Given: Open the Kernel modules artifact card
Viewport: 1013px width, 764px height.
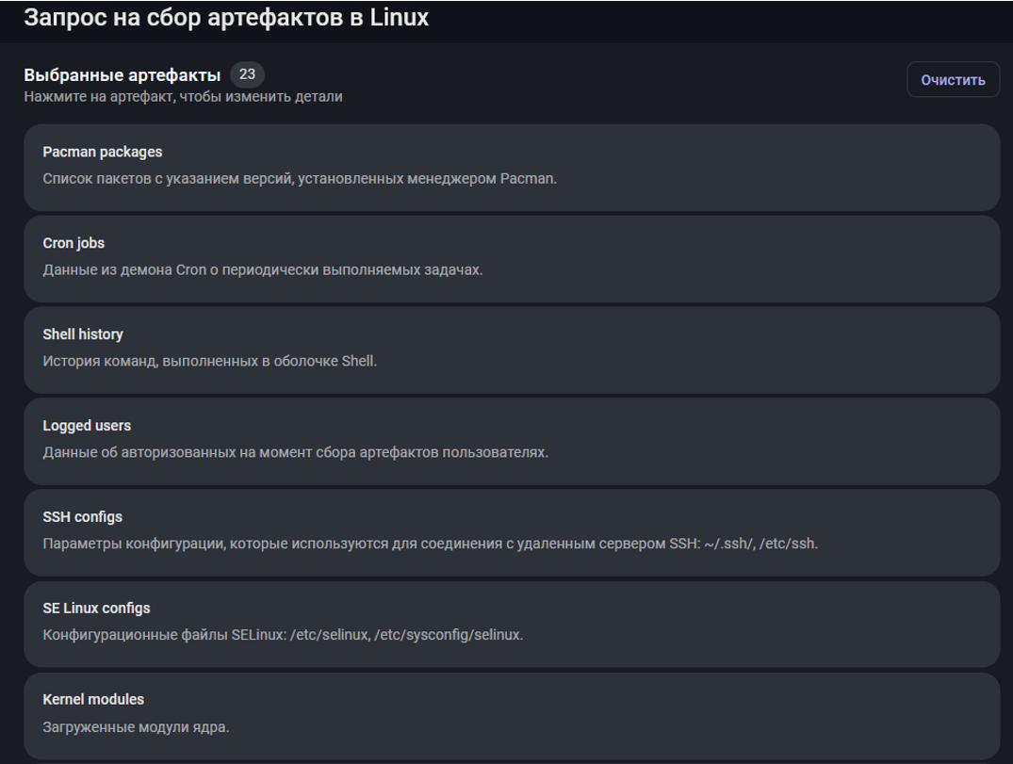Looking at the screenshot, I should (511, 715).
